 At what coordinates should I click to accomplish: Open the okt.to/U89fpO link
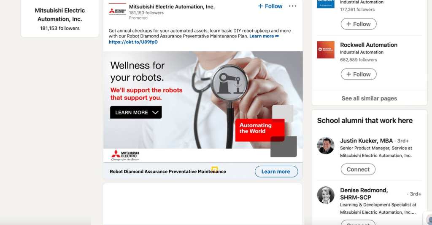133,42
